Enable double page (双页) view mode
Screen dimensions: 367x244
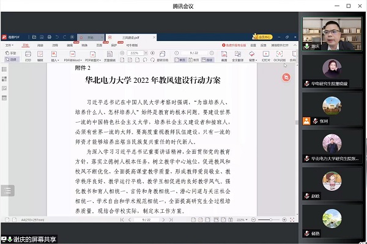pos(193,60)
